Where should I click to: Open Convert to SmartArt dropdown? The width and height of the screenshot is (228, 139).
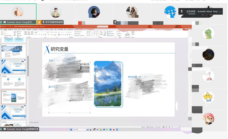click(x=80, y=36)
